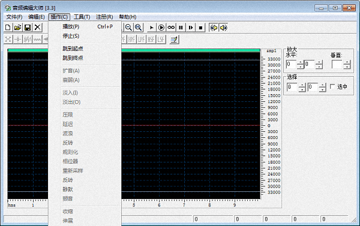The width and height of the screenshot is (360, 226).
Task: Increase the first 选择 value stepper
Action: tap(302, 85)
